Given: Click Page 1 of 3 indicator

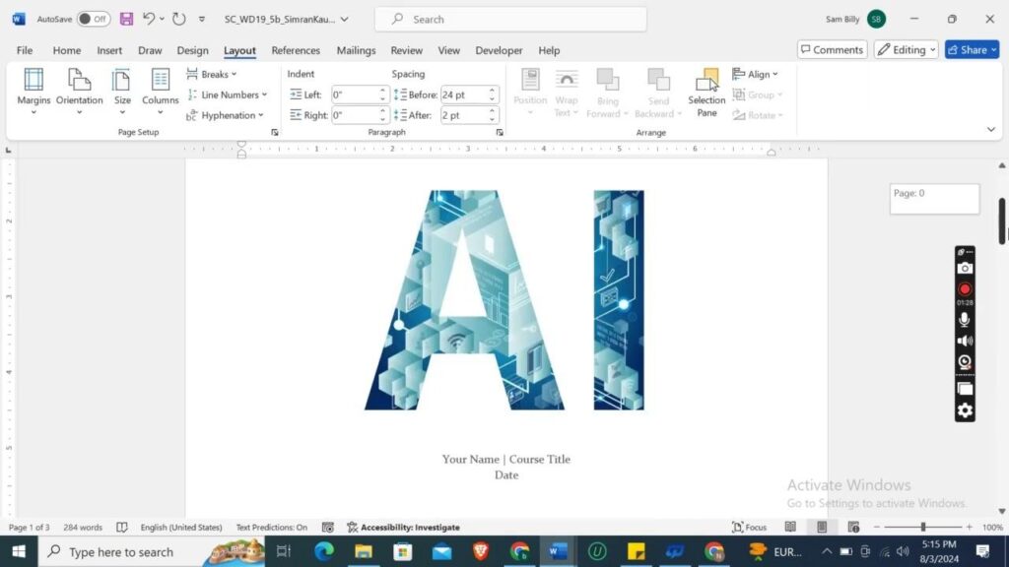Looking at the screenshot, I should click(29, 528).
